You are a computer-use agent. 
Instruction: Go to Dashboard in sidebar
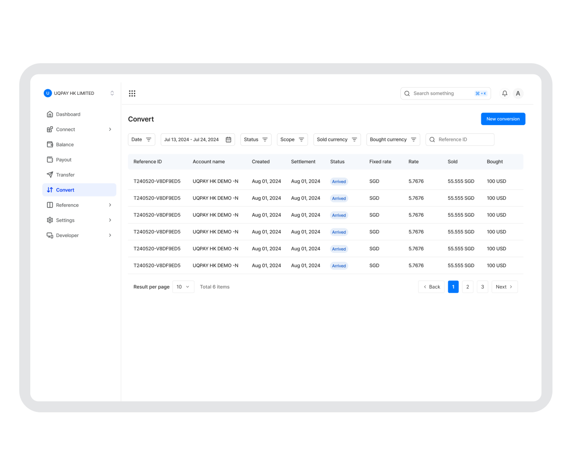pos(79,114)
